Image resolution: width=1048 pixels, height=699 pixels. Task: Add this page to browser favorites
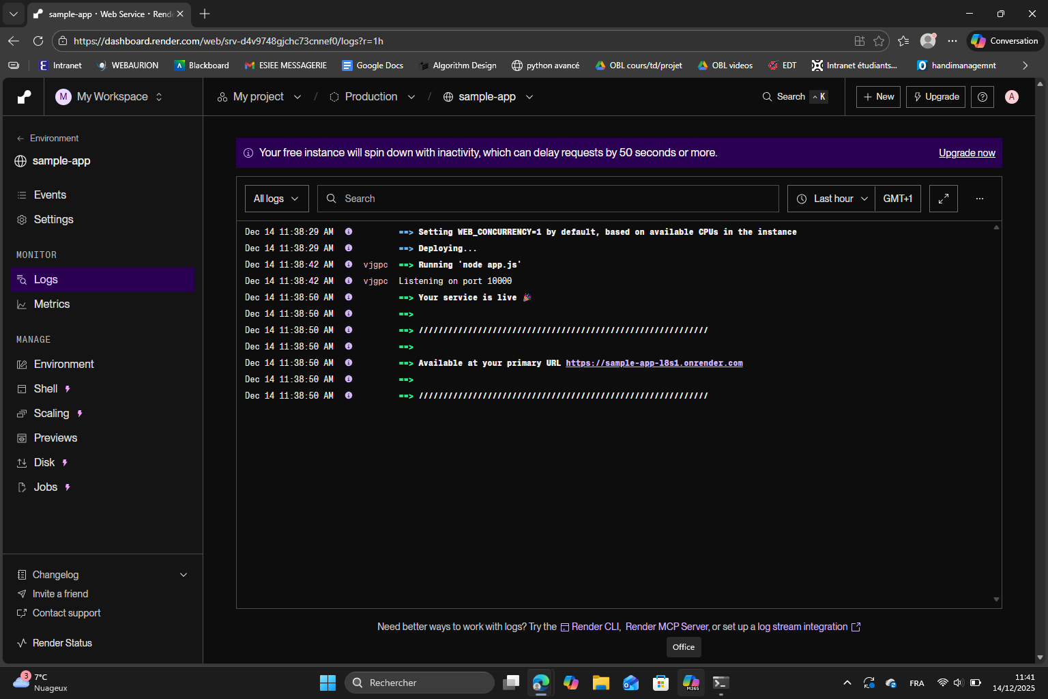[879, 41]
